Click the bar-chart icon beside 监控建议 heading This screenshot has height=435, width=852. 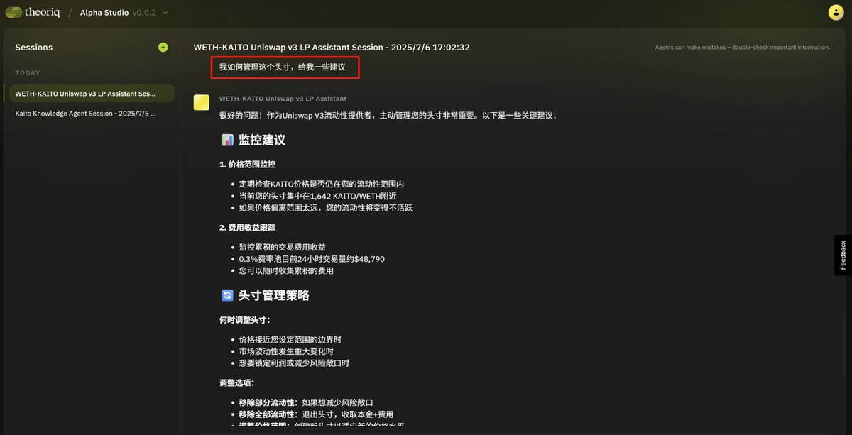pos(226,139)
